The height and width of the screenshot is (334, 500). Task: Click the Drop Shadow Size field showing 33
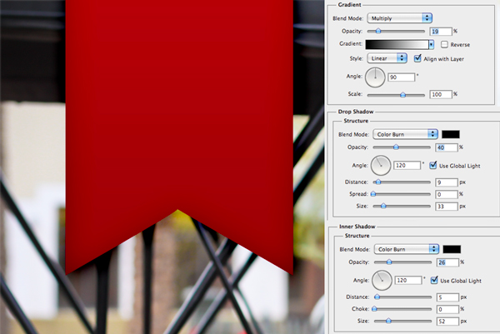pos(447,207)
